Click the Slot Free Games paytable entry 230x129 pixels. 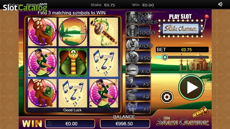coord(141,18)
